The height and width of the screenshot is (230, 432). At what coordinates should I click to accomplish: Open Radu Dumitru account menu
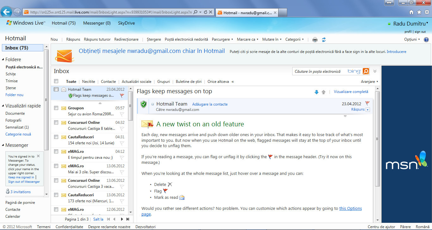[x=410, y=24]
